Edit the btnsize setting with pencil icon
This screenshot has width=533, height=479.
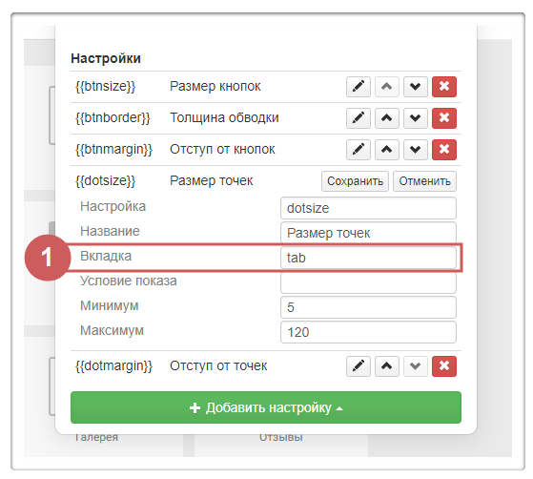click(359, 87)
